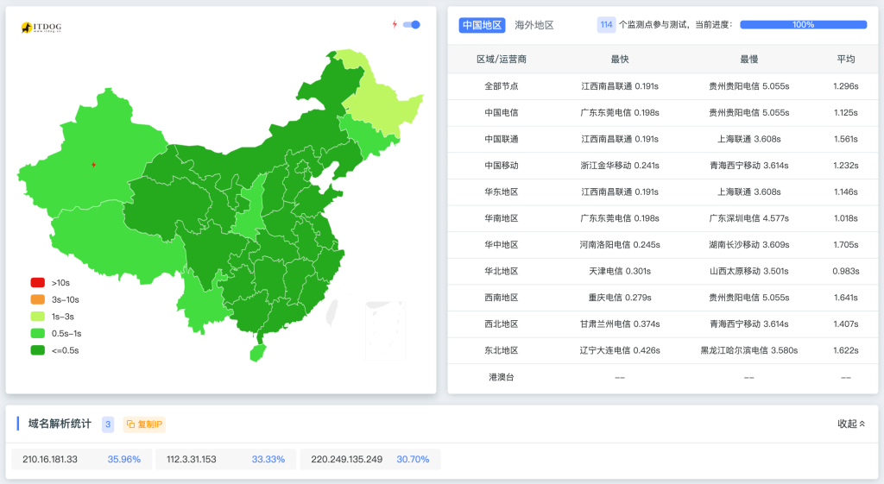Click the orange 3s-10s legend swatch
Image resolution: width=884 pixels, height=484 pixels.
pyautogui.click(x=38, y=299)
